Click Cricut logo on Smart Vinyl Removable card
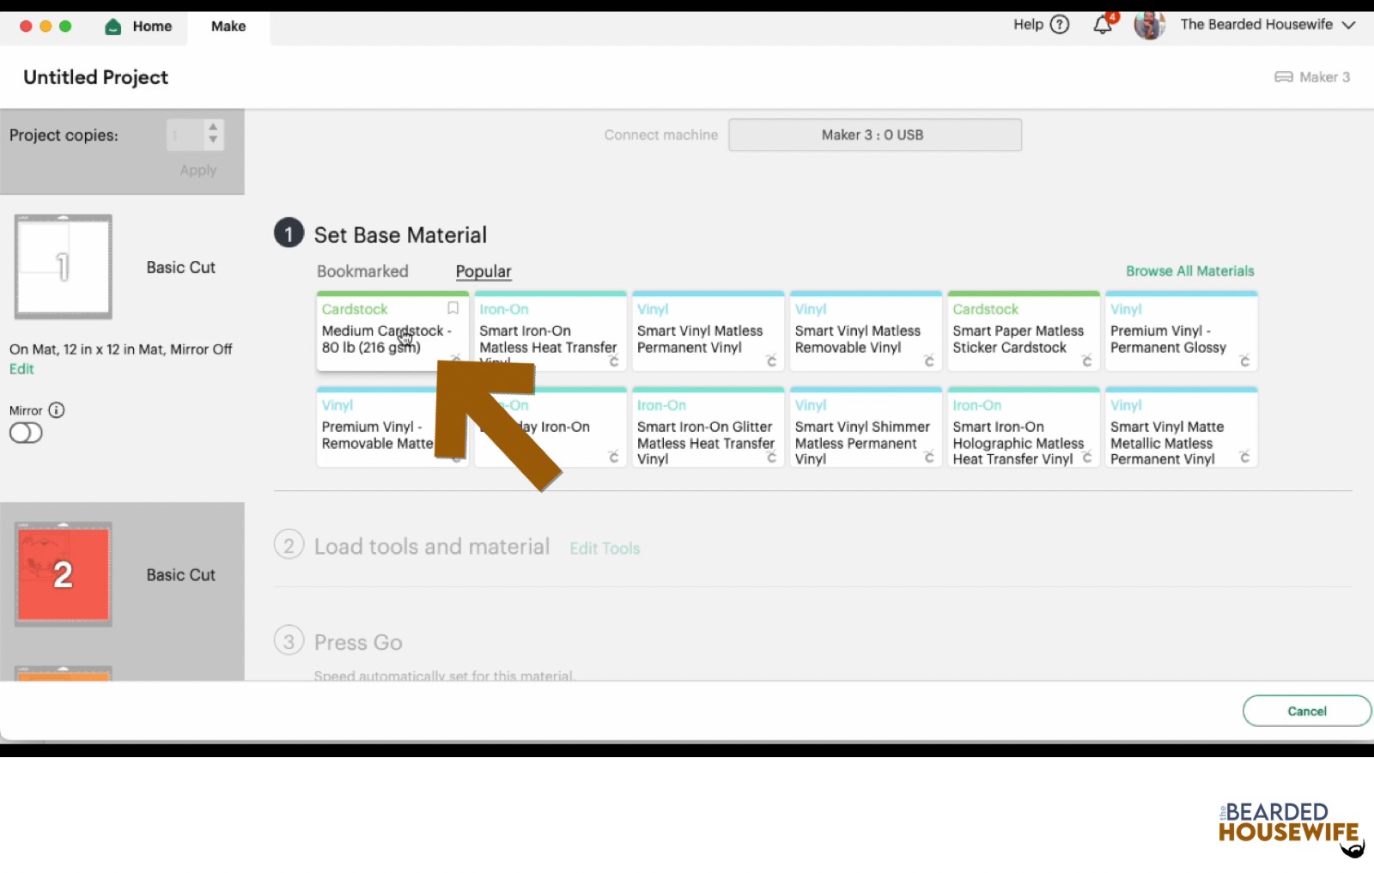 point(929,361)
